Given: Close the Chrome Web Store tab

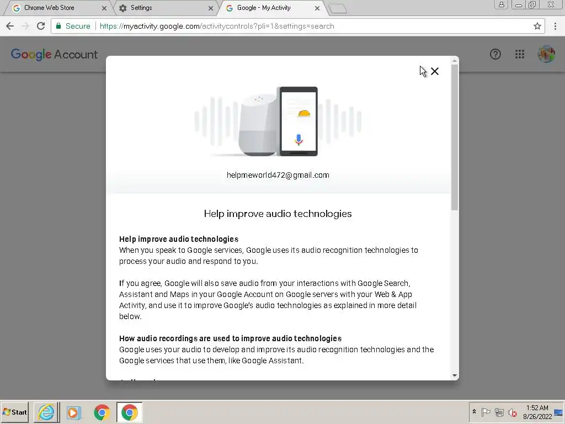Looking at the screenshot, I should point(104,8).
